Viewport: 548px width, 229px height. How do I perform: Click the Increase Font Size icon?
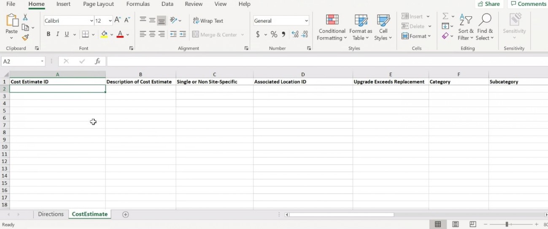[118, 20]
